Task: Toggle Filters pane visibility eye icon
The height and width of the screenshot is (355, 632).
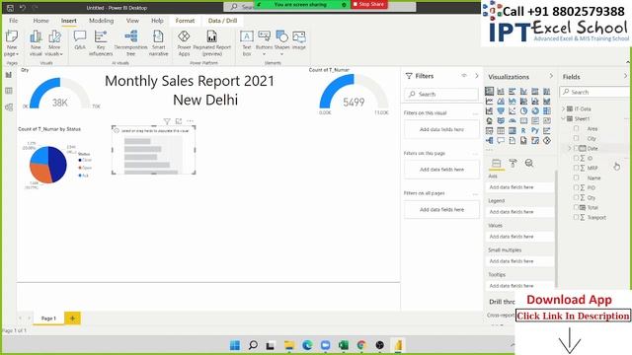Action: coord(464,76)
